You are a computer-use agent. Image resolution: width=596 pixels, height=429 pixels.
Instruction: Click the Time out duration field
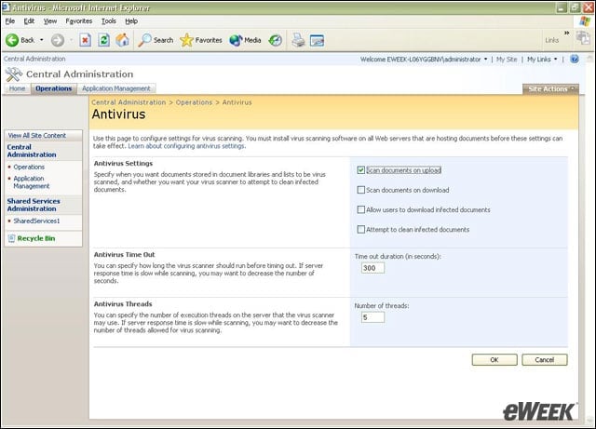pyautogui.click(x=372, y=268)
